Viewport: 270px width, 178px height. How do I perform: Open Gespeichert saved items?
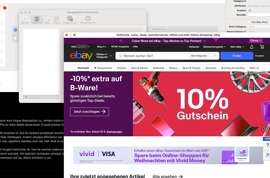click(x=103, y=68)
